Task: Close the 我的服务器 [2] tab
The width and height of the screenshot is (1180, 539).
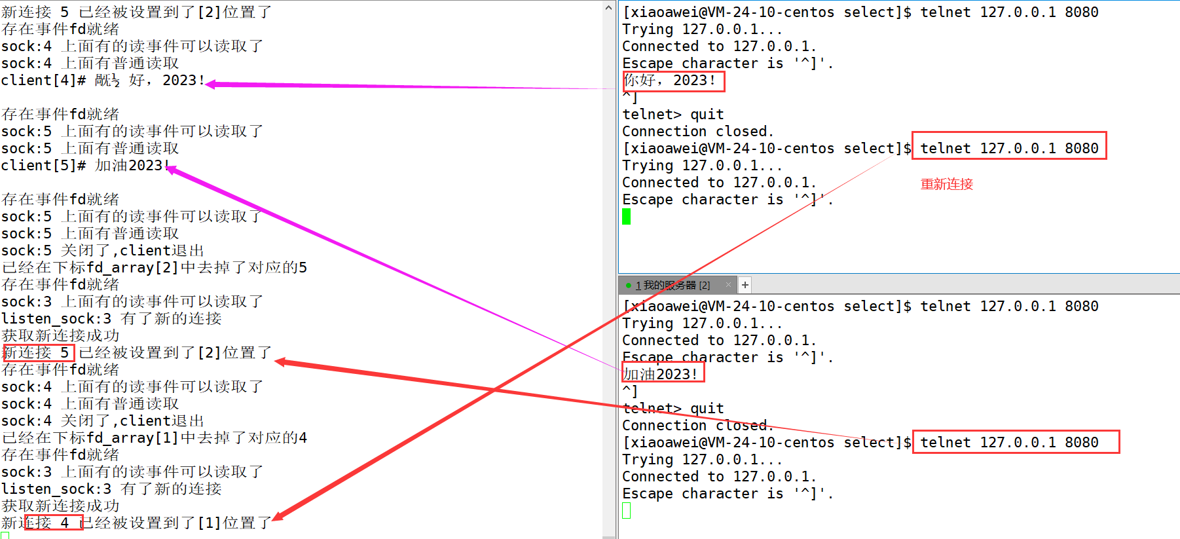Action: coord(728,285)
